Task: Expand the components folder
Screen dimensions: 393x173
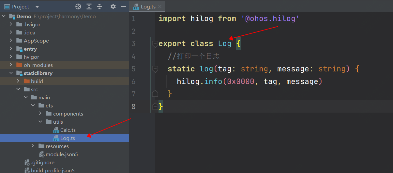Action: [x=40, y=114]
